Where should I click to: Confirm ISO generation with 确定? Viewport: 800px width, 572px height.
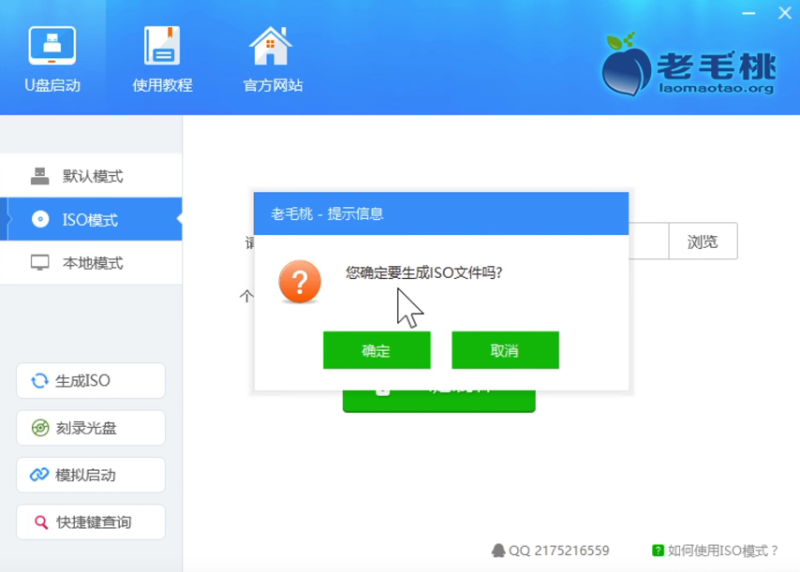[x=377, y=349]
